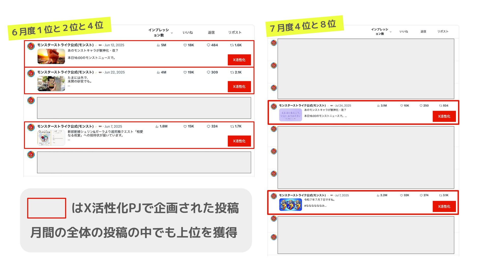Click the repost icon beside 2.1K
488x274 pixels.
tap(232, 72)
